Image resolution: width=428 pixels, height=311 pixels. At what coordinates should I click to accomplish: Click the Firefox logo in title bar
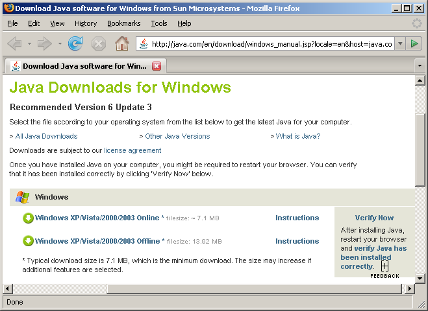(x=8, y=8)
